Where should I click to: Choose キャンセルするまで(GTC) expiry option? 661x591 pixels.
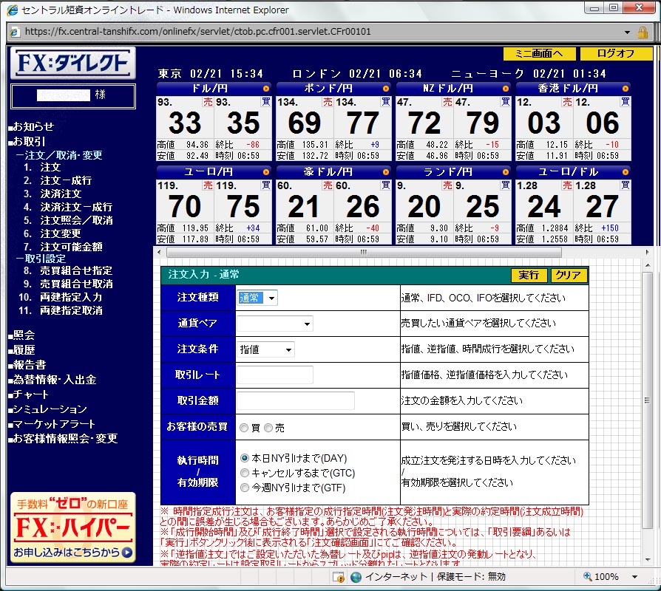click(245, 473)
